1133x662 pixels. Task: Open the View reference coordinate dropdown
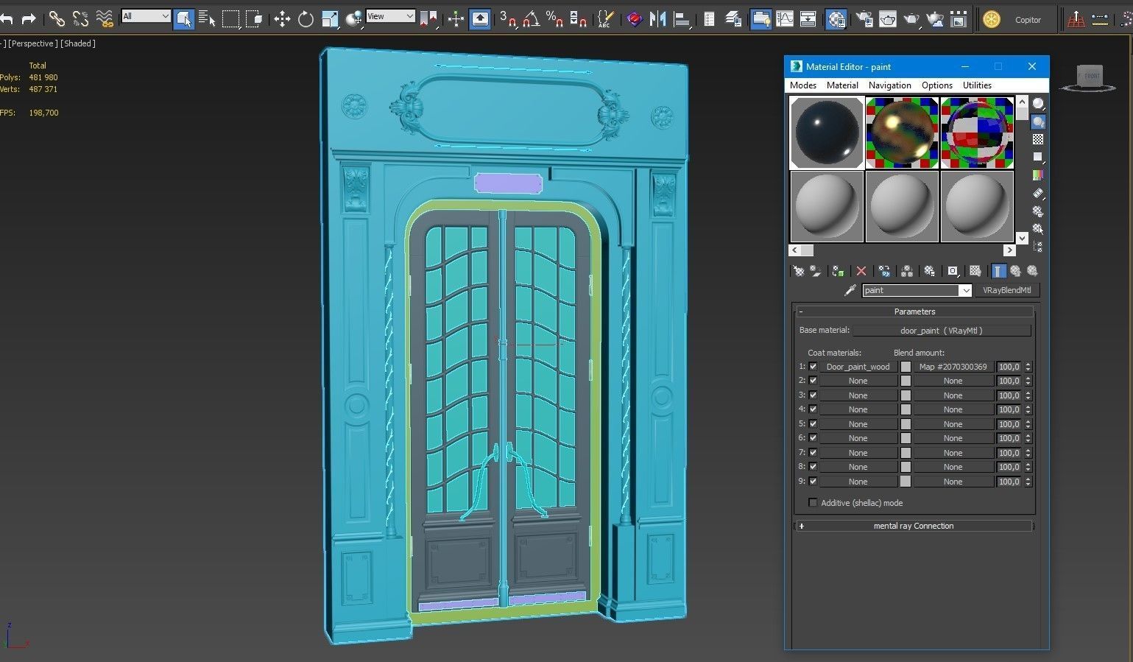click(390, 16)
